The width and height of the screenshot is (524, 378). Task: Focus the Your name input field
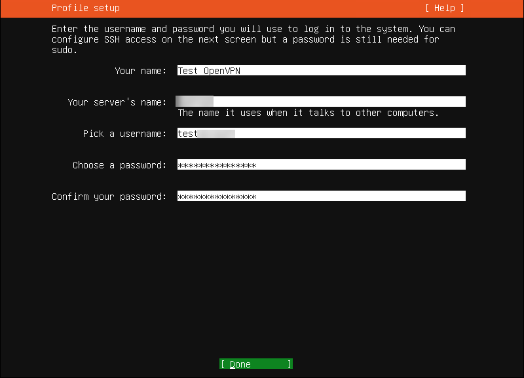(x=321, y=71)
